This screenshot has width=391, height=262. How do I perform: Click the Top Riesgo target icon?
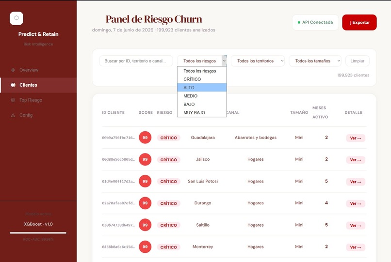[x=13, y=100]
